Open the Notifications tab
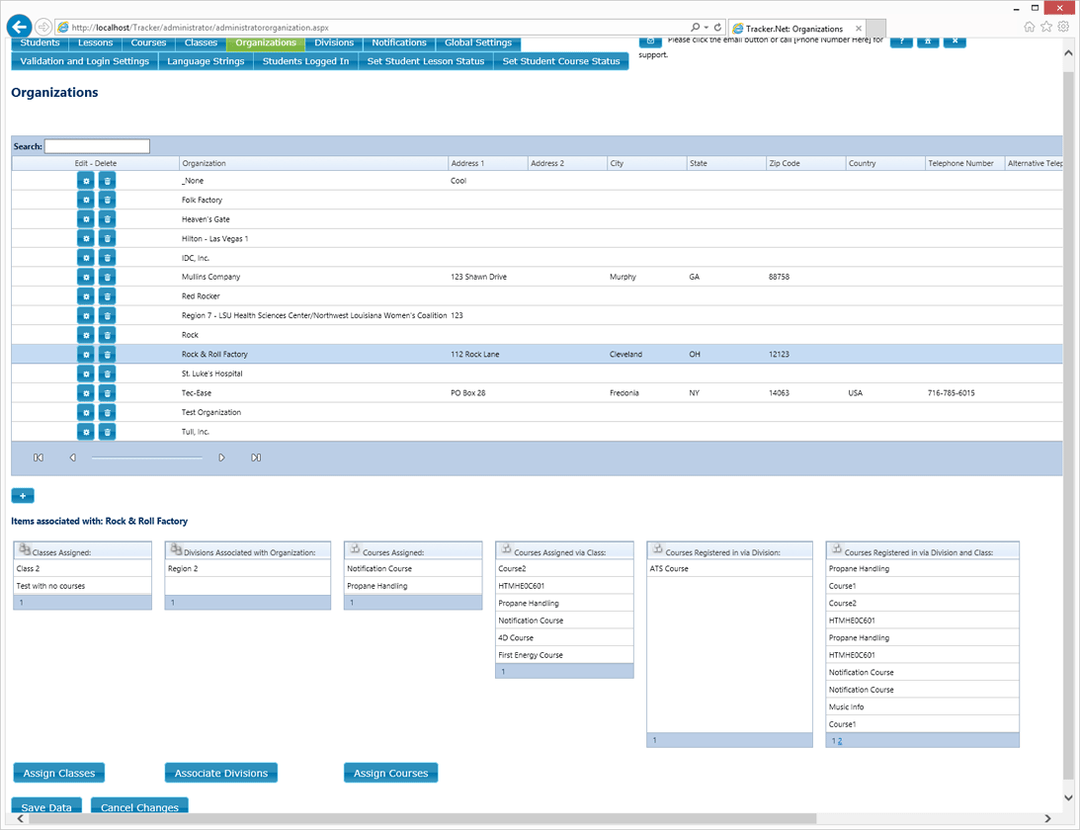Viewport: 1080px width, 830px height. [399, 43]
